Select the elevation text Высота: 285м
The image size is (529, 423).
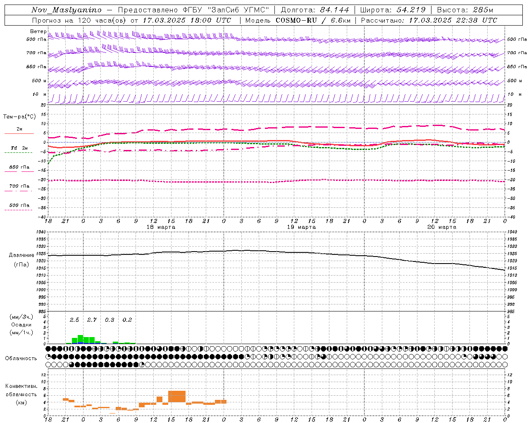click(x=465, y=10)
